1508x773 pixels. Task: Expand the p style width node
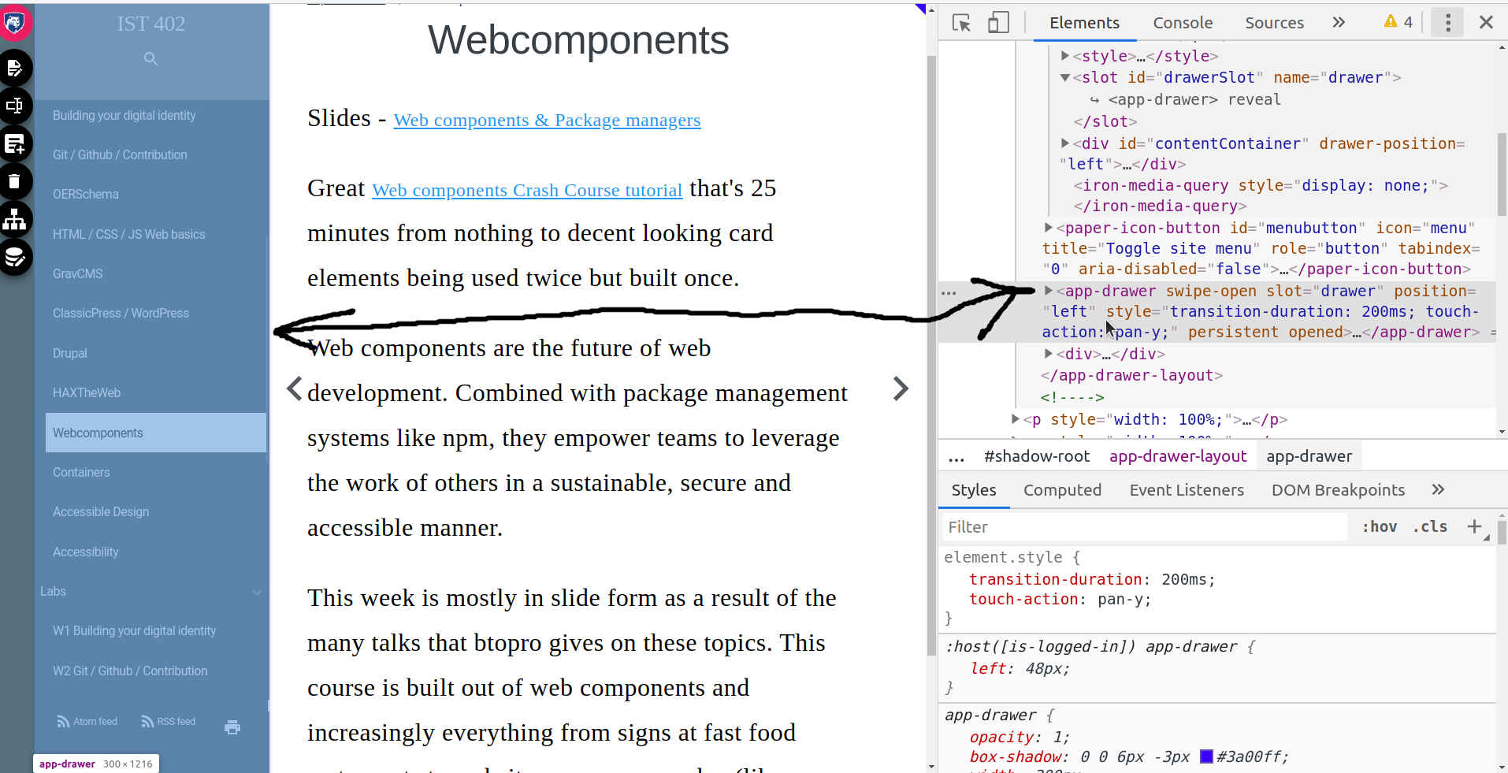tap(1016, 419)
